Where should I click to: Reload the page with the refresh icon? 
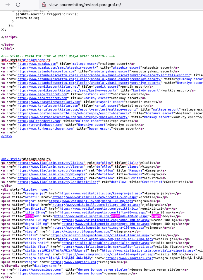18,5
